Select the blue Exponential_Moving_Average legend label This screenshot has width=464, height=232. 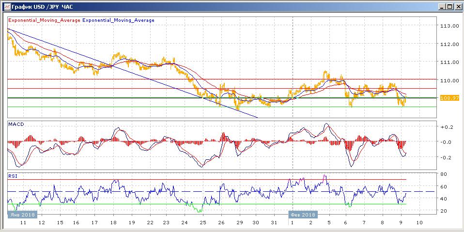(119, 20)
